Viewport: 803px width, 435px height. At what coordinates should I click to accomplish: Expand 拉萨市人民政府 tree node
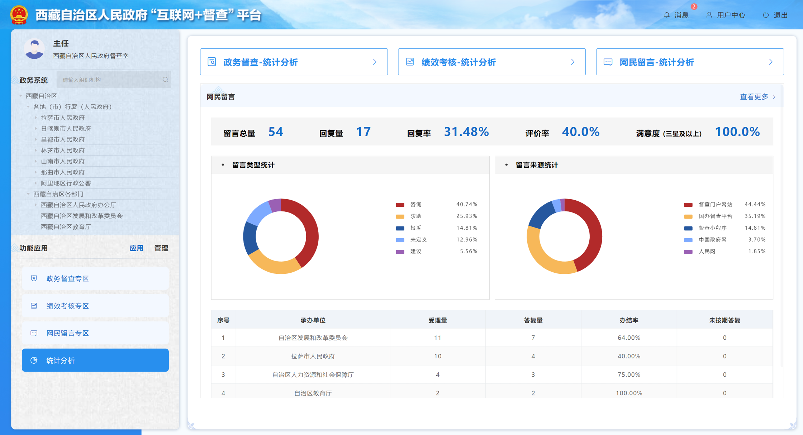pos(36,118)
